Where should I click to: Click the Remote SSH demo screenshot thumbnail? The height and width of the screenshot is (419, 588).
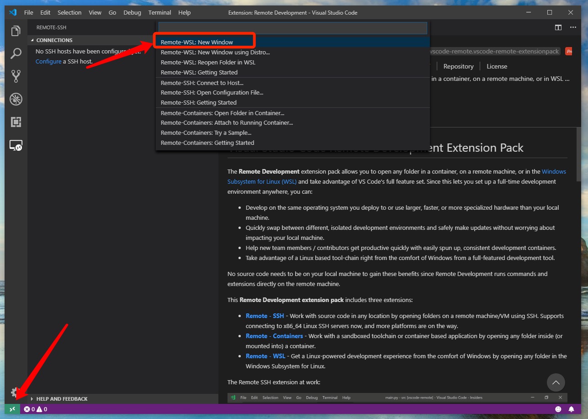(397, 398)
